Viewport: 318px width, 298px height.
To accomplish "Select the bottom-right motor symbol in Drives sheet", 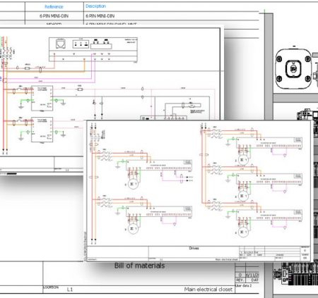I will point(243,232).
